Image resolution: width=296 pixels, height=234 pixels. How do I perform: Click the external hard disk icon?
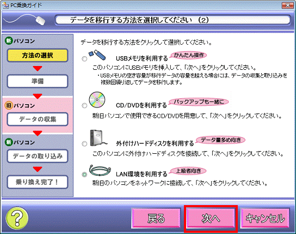98,138
